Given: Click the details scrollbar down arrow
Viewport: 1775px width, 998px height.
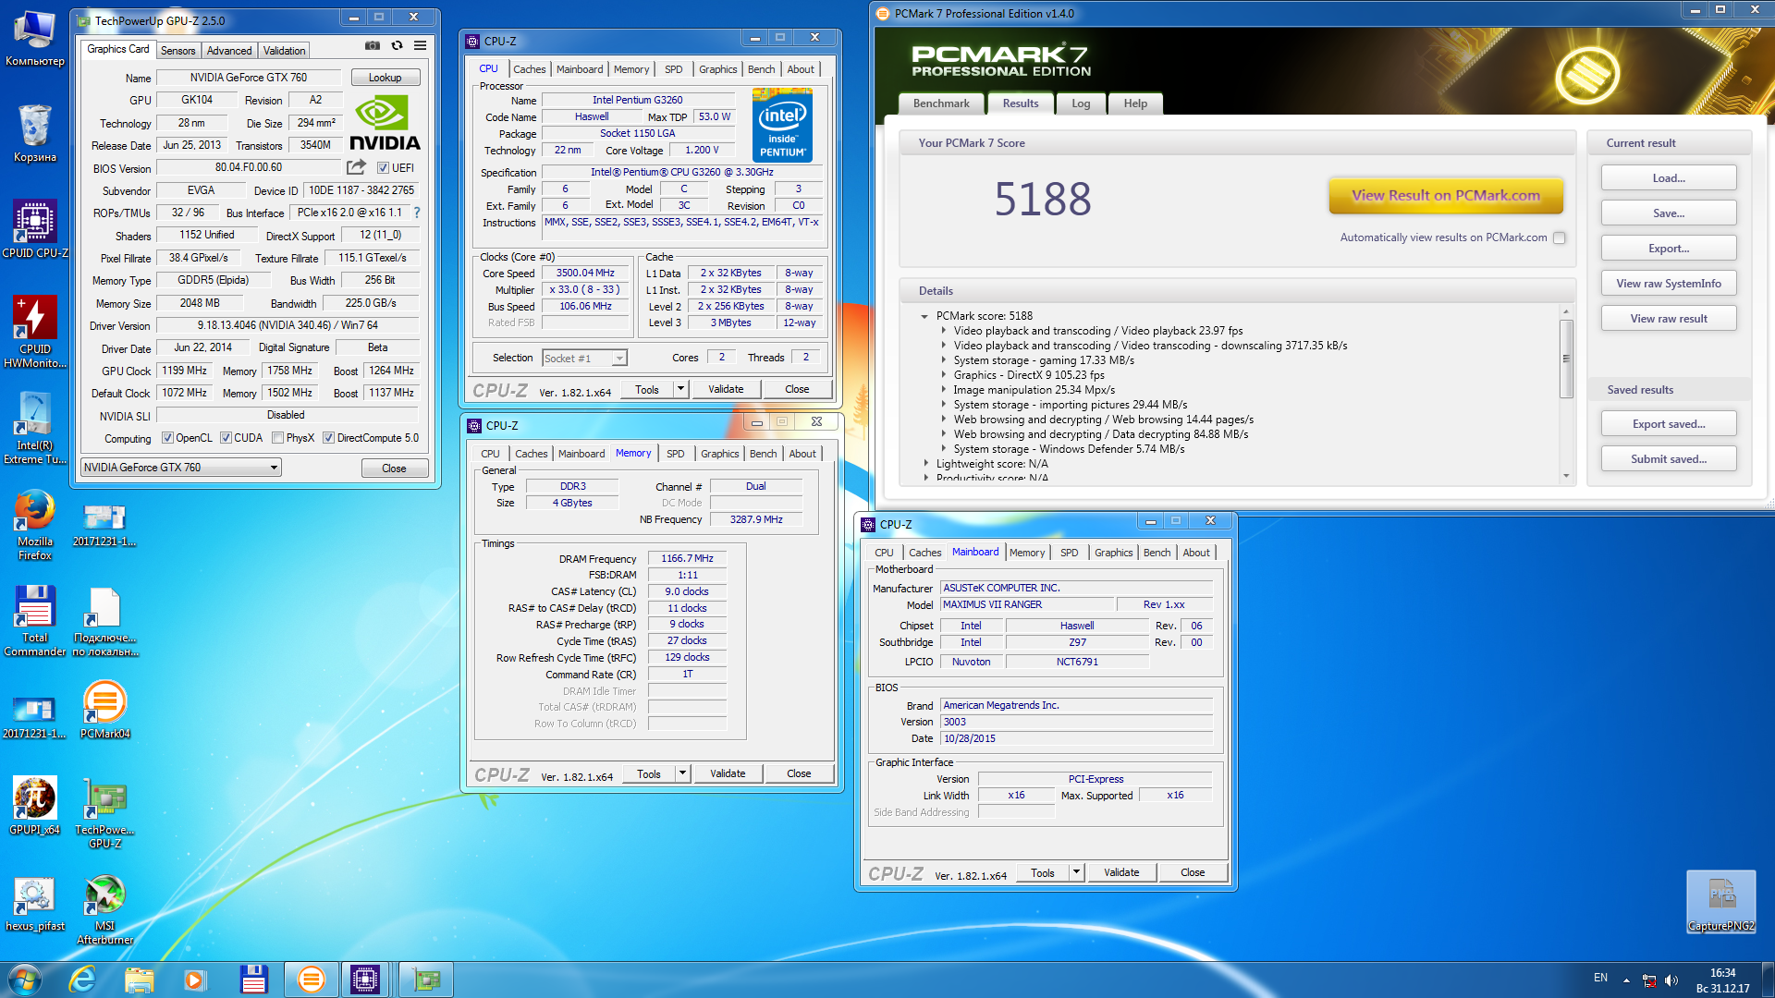Looking at the screenshot, I should [1566, 476].
